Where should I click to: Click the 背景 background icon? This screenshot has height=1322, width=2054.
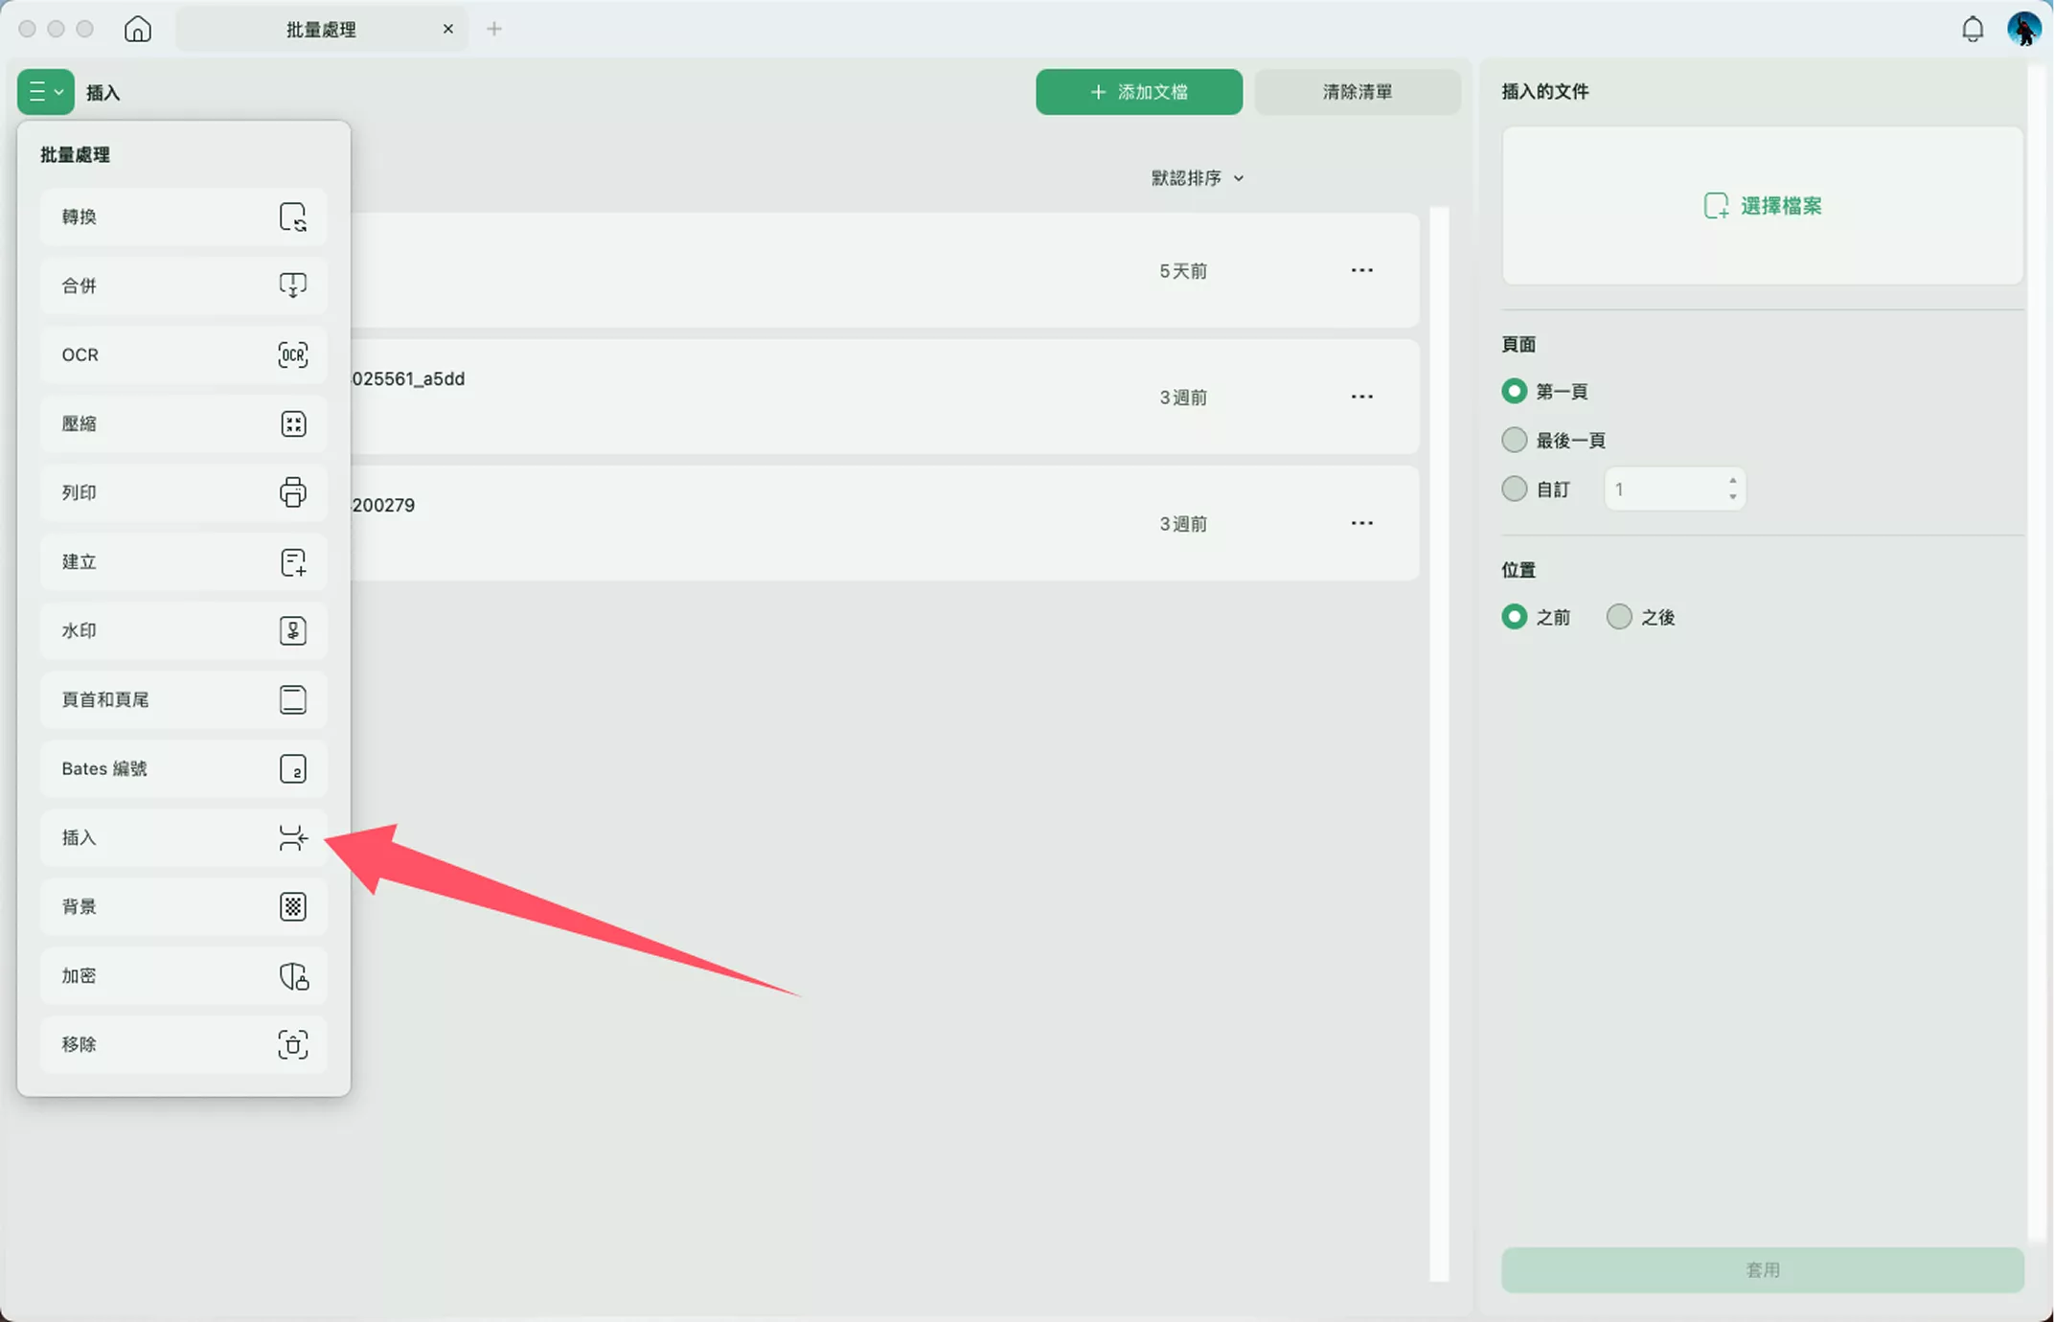tap(293, 906)
